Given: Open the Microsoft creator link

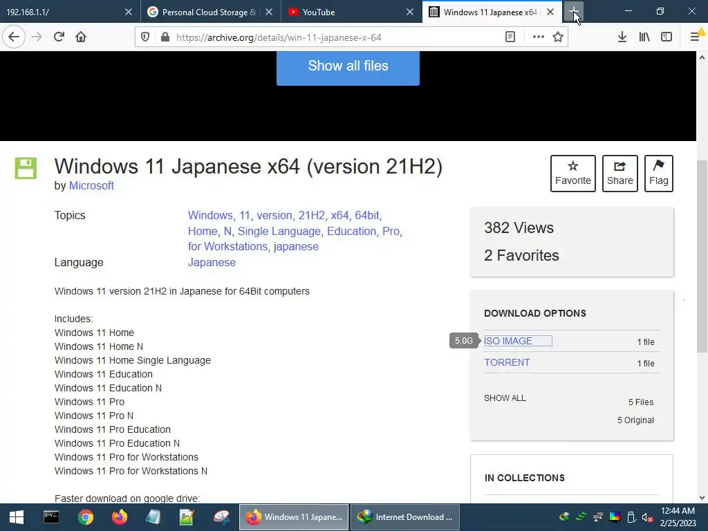Looking at the screenshot, I should [x=91, y=185].
